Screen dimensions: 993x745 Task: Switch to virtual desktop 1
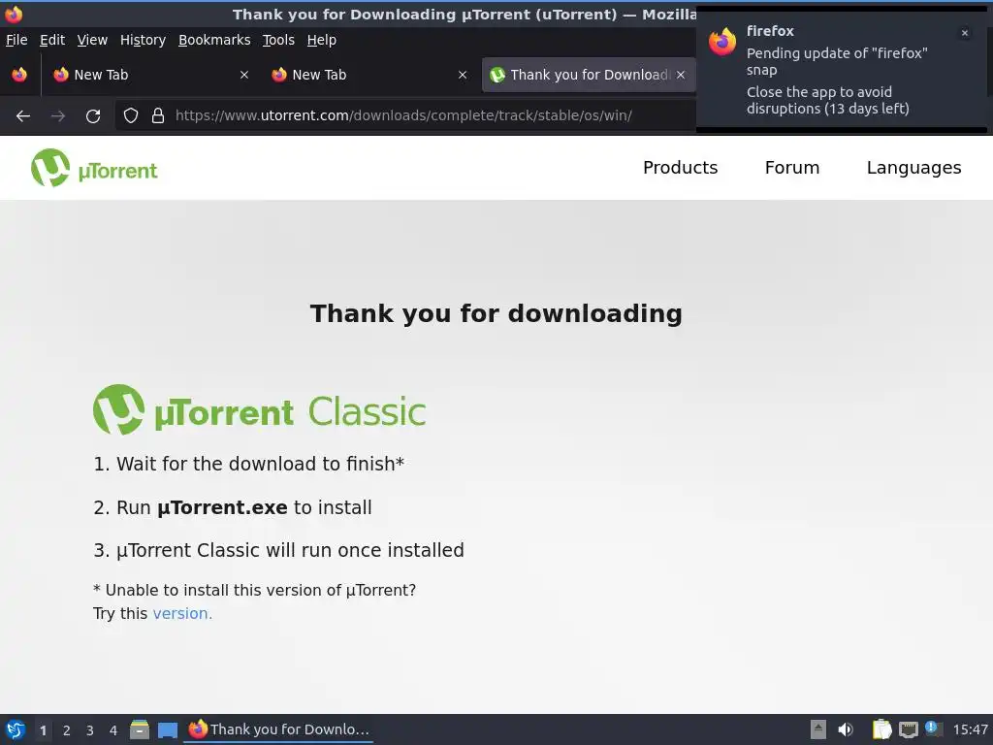pyautogui.click(x=43, y=730)
